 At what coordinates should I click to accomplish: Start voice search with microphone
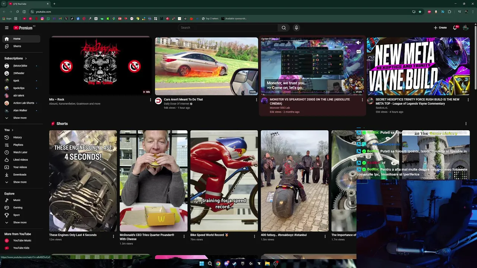[296, 28]
